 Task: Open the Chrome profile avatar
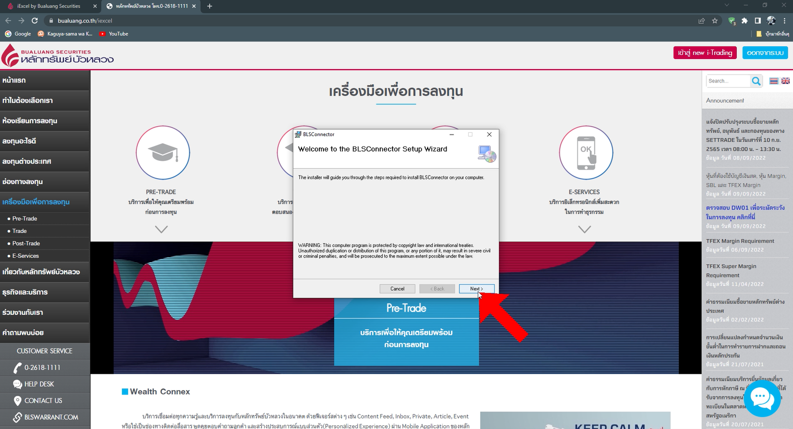[x=771, y=21]
